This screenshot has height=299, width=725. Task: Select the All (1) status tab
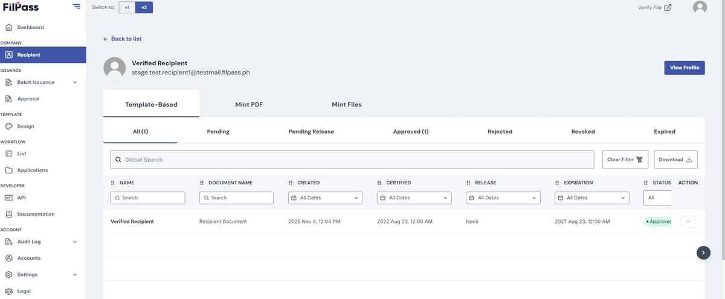[140, 131]
